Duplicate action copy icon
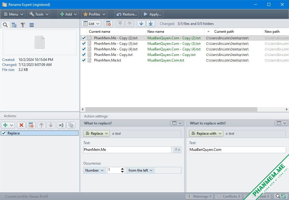The image size is (289, 200). [x=71, y=125]
